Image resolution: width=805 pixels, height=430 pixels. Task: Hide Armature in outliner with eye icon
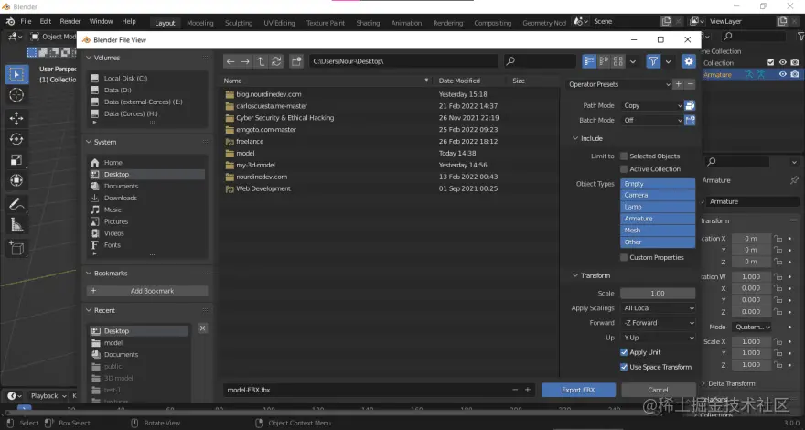[x=783, y=74]
